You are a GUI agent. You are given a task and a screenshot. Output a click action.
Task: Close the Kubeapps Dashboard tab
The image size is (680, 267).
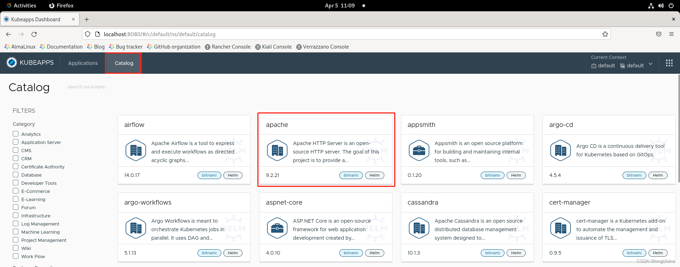coord(73,20)
